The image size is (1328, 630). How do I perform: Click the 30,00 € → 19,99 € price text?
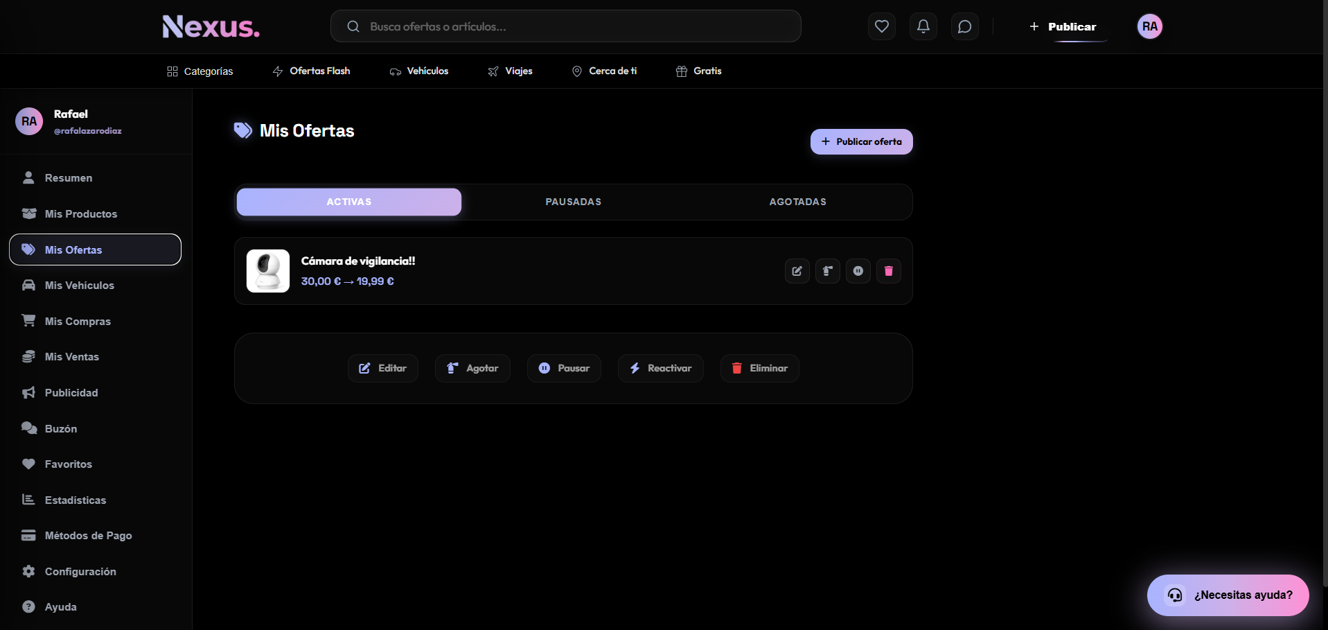348,281
